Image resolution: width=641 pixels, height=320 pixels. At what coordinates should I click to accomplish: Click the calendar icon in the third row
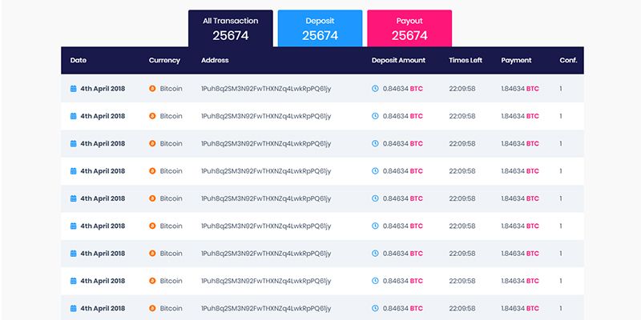point(74,144)
